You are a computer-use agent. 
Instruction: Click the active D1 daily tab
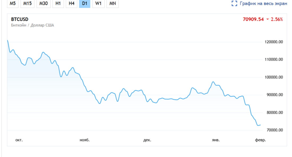[85, 4]
